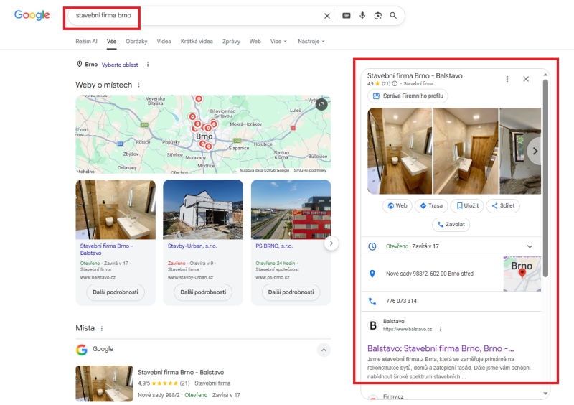Viewport: 574px width, 405px height.
Task: Open second bathroom photo with wooden door
Action: pos(466,151)
